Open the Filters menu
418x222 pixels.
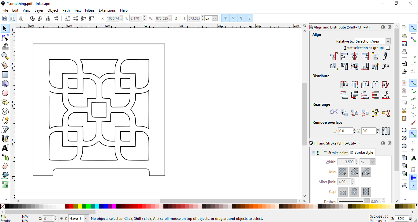90,10
